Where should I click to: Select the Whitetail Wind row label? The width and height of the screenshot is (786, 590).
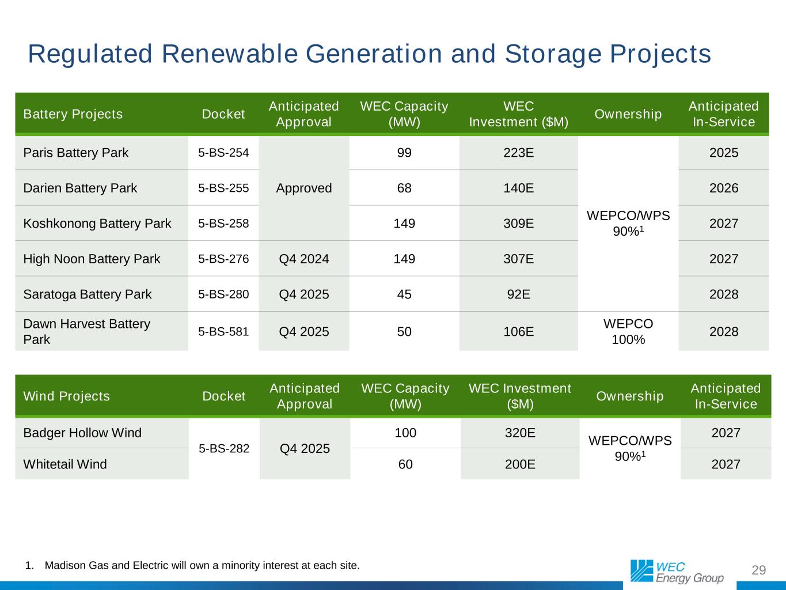point(65,464)
